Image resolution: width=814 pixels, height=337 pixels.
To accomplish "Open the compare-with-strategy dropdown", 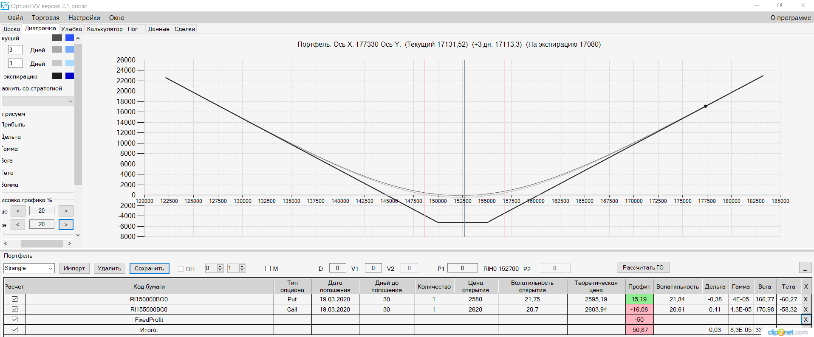I will point(37,101).
